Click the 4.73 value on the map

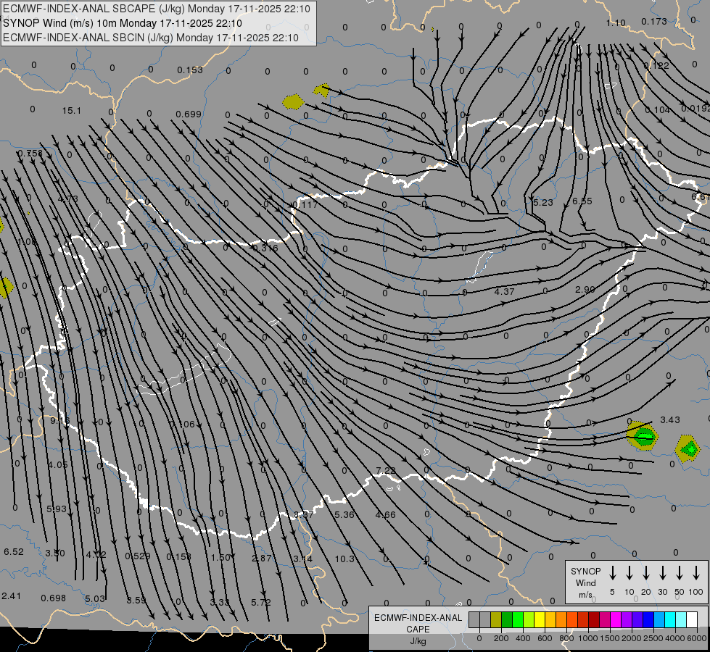68,198
